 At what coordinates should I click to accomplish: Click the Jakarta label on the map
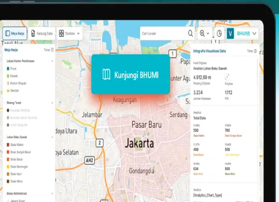[139, 143]
